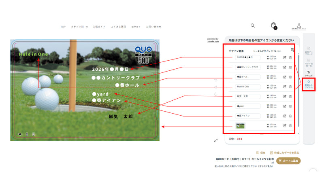Edit the 2026年●月●日 item
Screen dimensions: 324x182
point(285,57)
